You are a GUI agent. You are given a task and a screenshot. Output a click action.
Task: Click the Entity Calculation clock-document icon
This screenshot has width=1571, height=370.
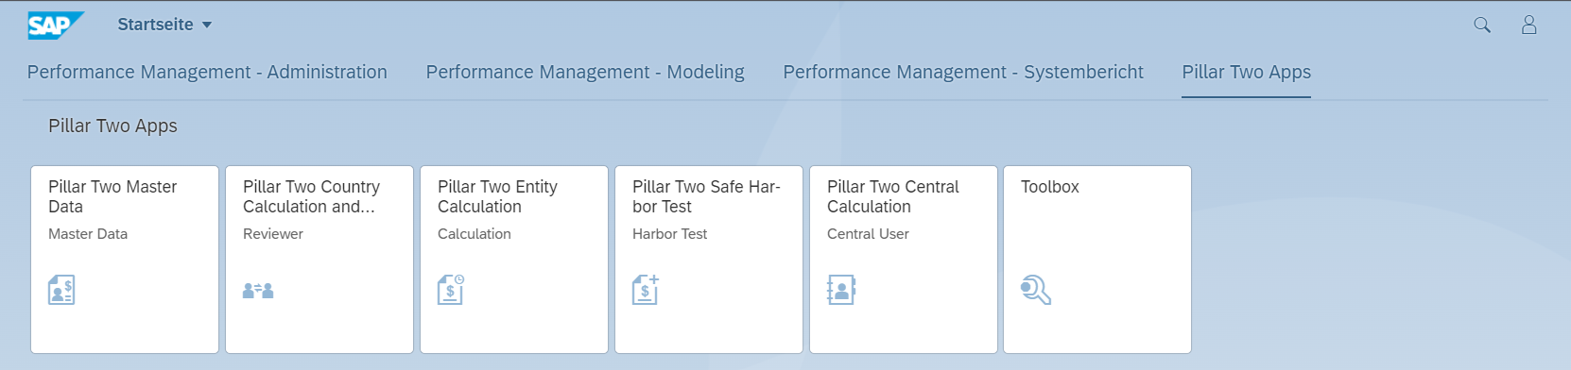451,290
